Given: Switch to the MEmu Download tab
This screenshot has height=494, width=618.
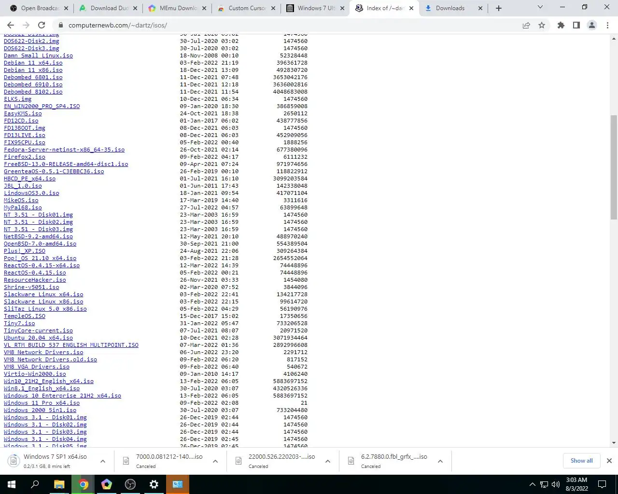Looking at the screenshot, I should pyautogui.click(x=178, y=8).
